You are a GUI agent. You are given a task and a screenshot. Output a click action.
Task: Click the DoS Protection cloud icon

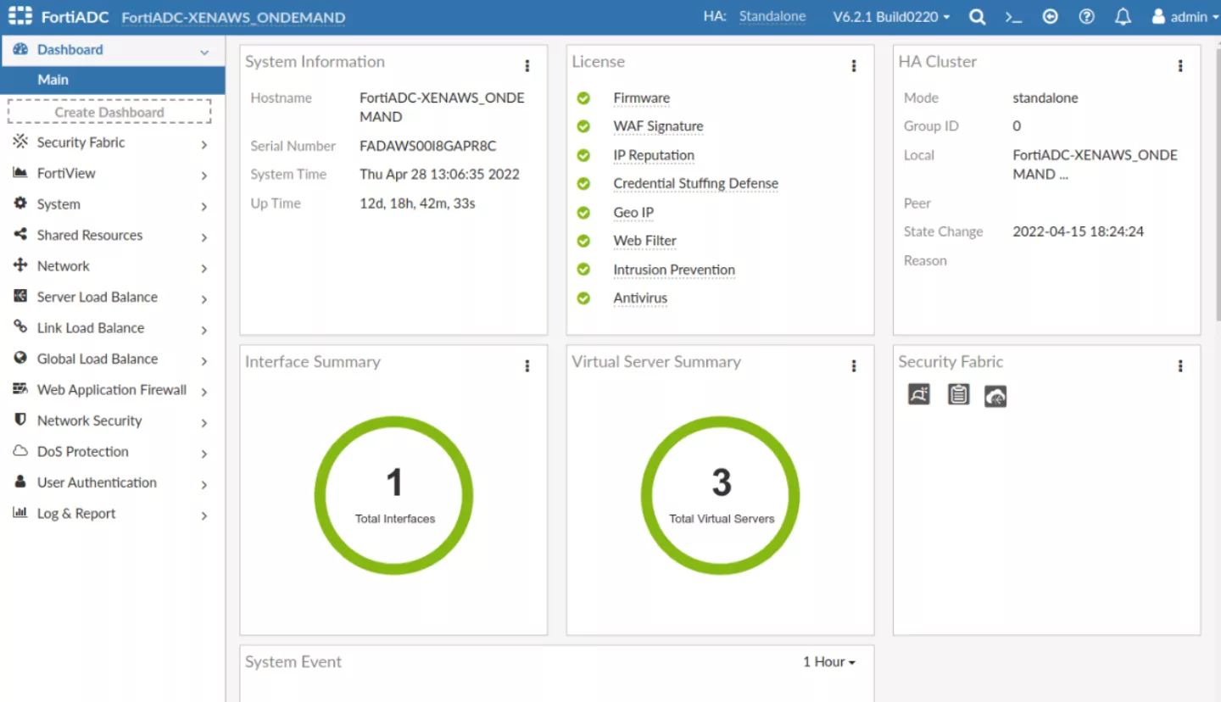click(20, 451)
